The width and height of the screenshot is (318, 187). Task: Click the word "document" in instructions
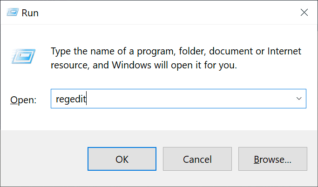click(x=231, y=51)
